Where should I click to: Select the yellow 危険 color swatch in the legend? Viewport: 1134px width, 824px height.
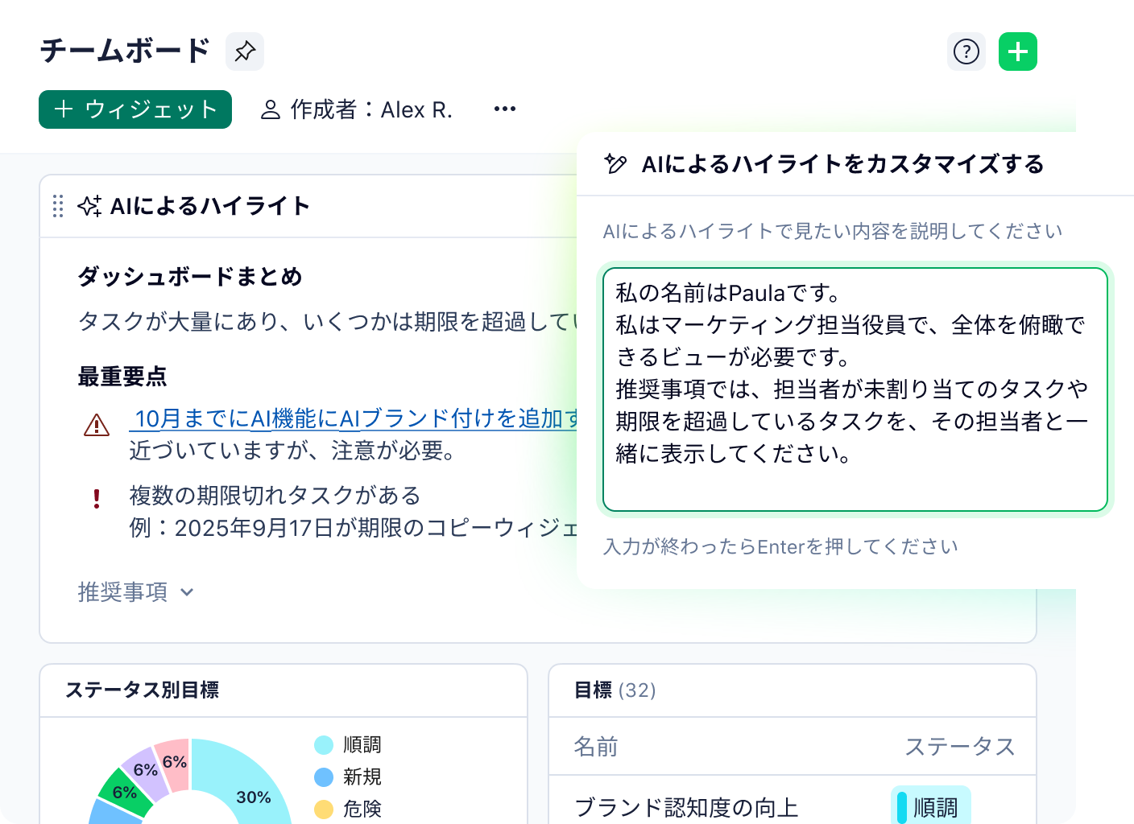pos(324,810)
